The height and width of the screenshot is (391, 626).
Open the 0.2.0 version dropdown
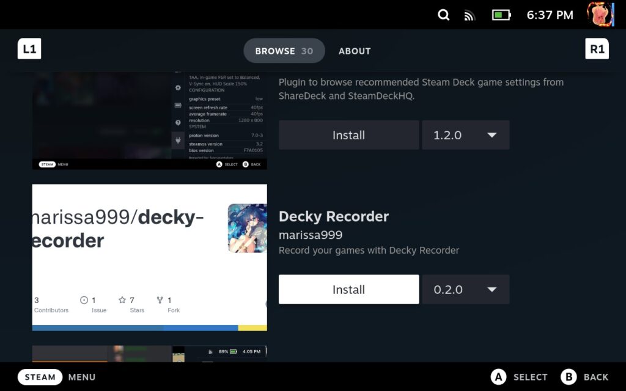click(x=465, y=289)
